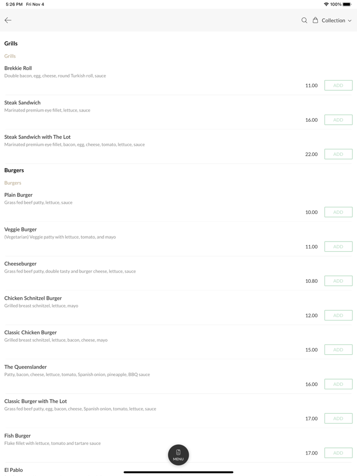The height and width of the screenshot is (476, 357).
Task: Add Steak Sandwich to order
Action: [338, 120]
